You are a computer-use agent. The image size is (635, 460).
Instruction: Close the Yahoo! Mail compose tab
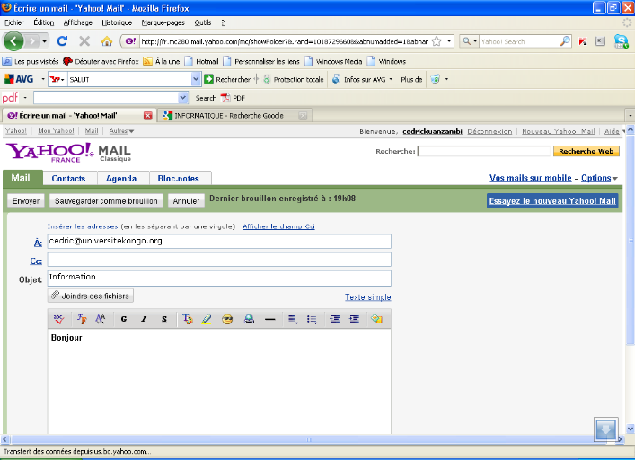coord(148,116)
